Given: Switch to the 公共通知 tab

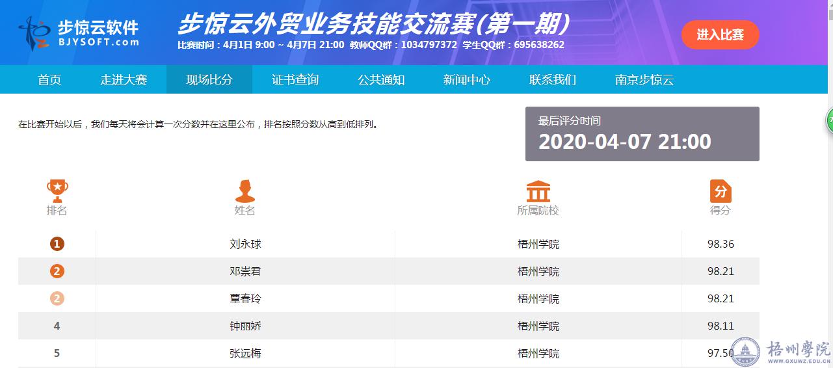Looking at the screenshot, I should pos(381,80).
